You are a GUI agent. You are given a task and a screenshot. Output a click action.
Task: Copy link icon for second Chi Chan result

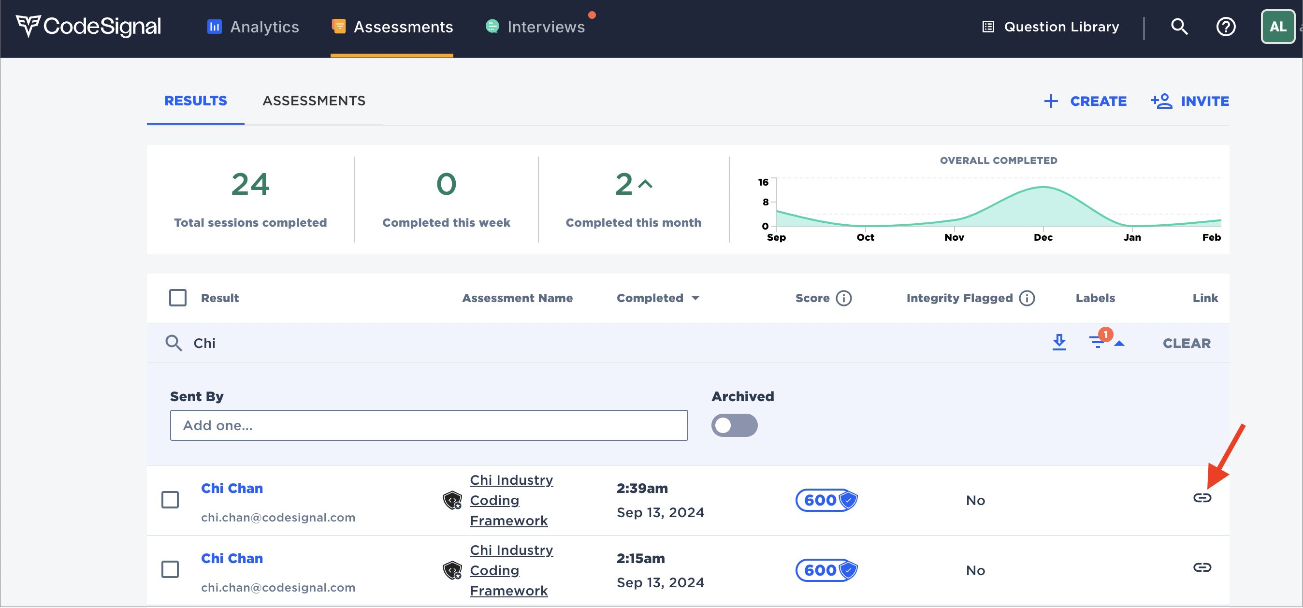click(x=1202, y=567)
